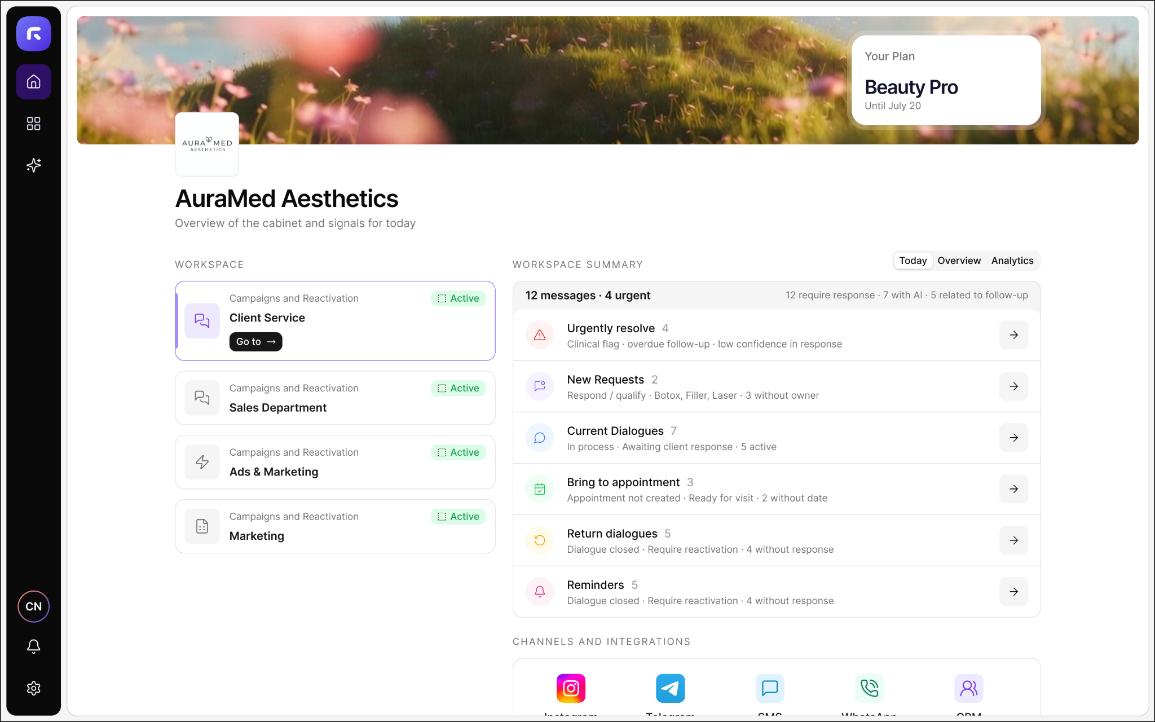Click the Bring to appointment row title
The height and width of the screenshot is (722, 1155).
tap(623, 482)
